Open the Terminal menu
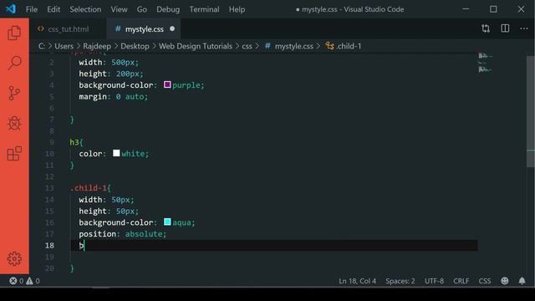Image resolution: width=535 pixels, height=301 pixels. [x=204, y=9]
